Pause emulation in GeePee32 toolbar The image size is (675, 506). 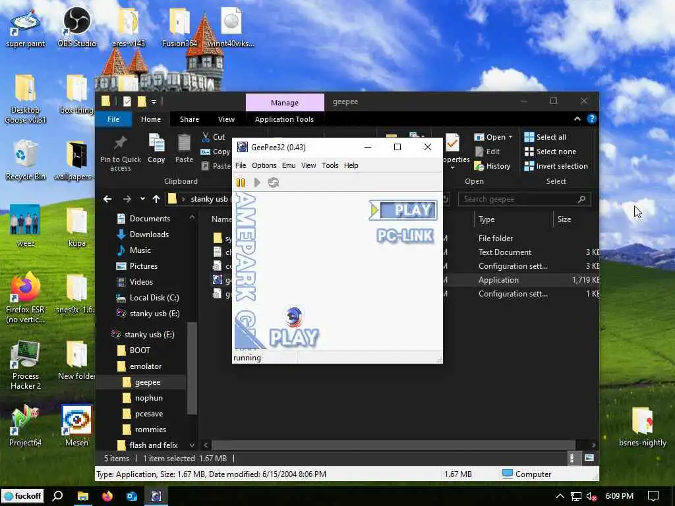pyautogui.click(x=241, y=183)
